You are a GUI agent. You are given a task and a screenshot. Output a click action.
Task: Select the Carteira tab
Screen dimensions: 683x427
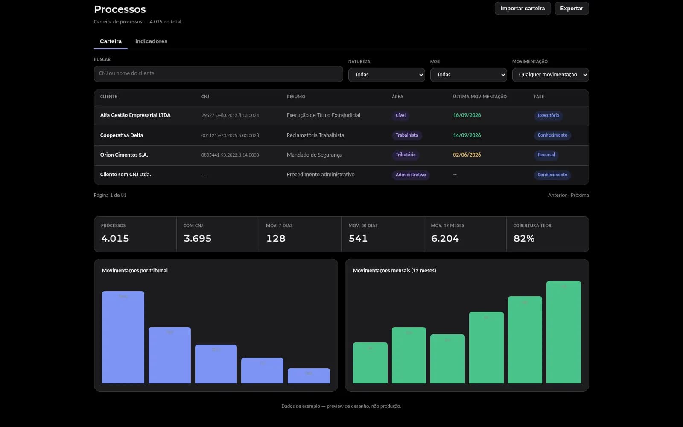pyautogui.click(x=111, y=41)
